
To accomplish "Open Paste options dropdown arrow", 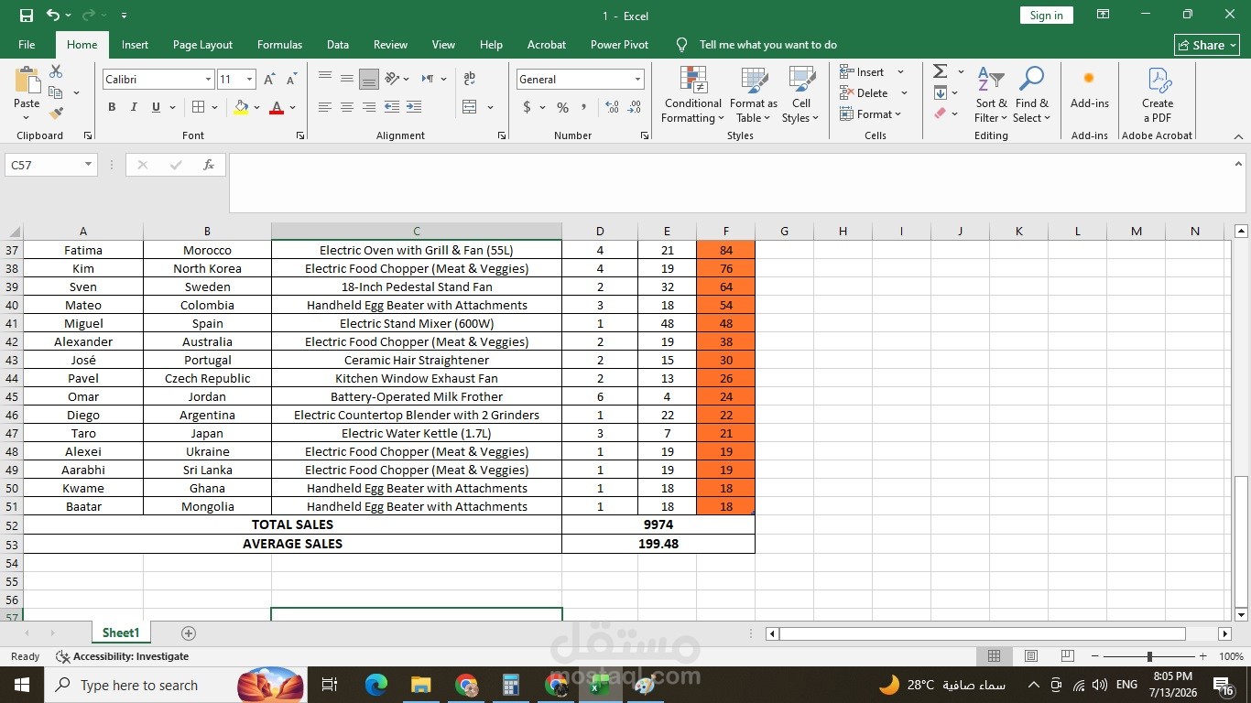I will coord(27,117).
